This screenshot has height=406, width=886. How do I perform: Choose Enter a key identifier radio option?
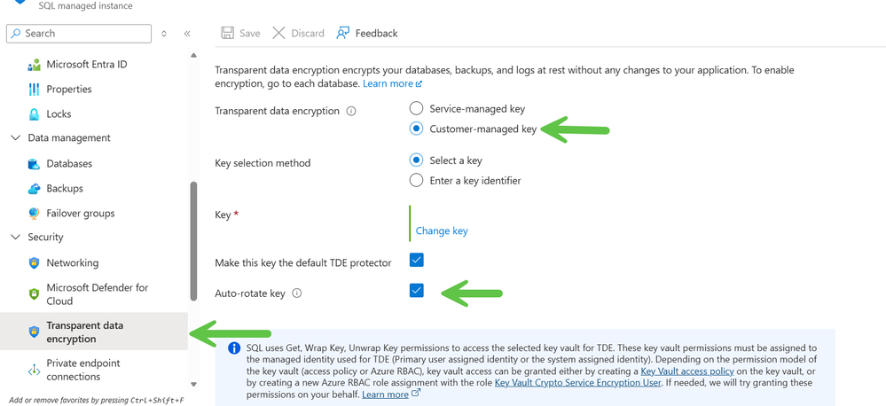pyautogui.click(x=416, y=181)
